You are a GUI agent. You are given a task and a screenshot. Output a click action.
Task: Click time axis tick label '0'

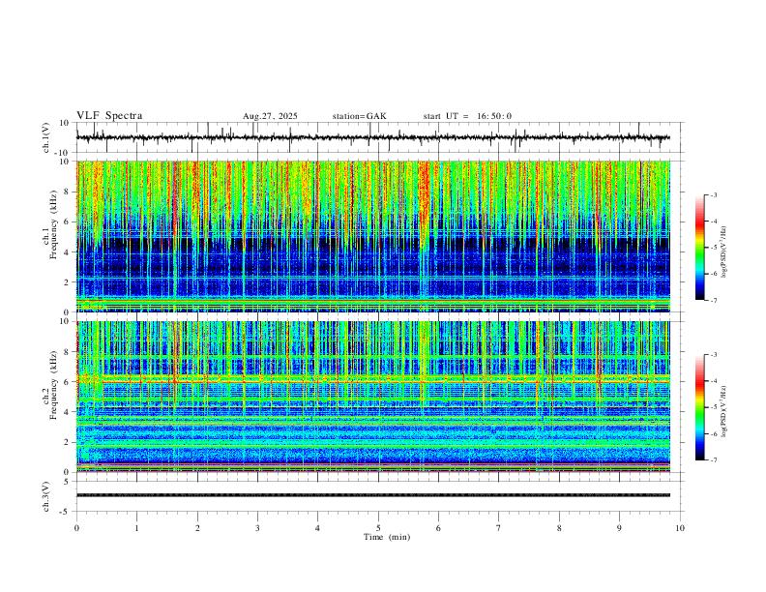pos(76,528)
